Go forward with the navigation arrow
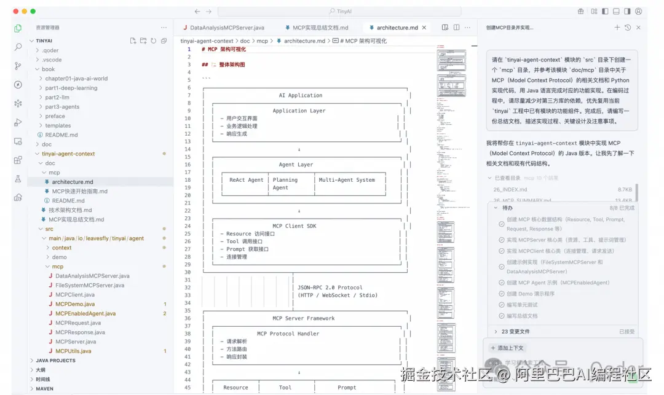 tap(208, 12)
